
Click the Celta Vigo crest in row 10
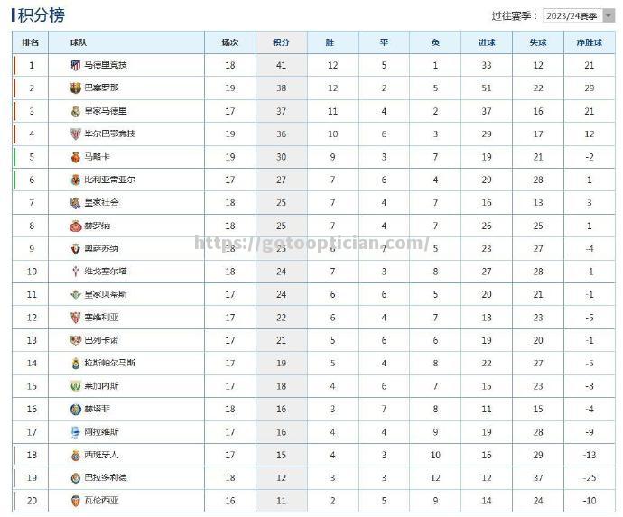coord(76,272)
